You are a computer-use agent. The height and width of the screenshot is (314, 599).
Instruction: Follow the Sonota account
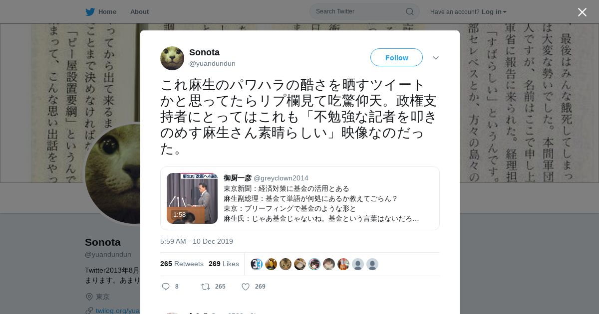(396, 57)
